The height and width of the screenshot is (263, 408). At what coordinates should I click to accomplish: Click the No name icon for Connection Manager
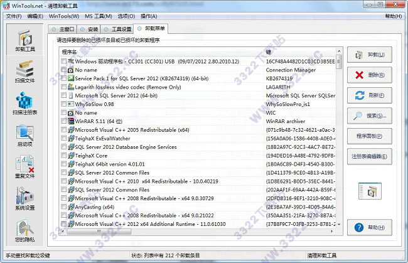[x=71, y=70]
